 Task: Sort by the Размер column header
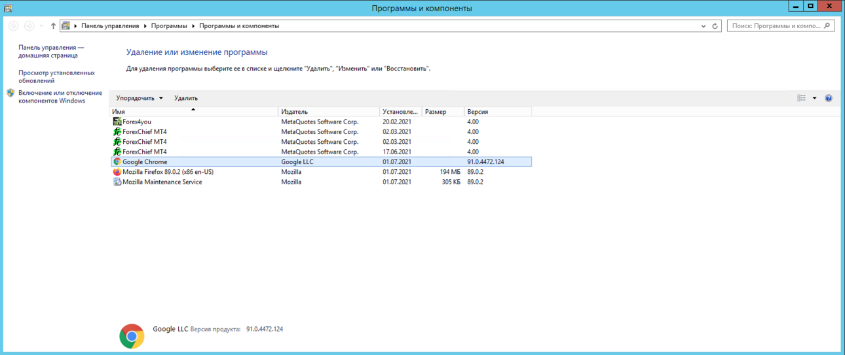click(443, 112)
